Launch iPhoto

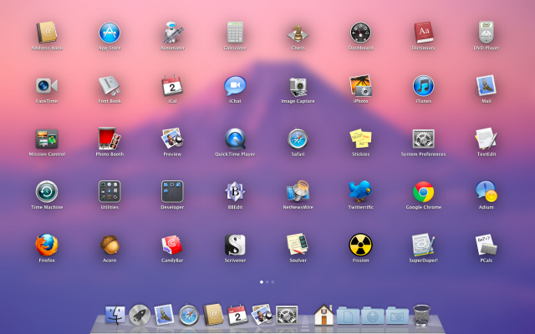click(360, 85)
